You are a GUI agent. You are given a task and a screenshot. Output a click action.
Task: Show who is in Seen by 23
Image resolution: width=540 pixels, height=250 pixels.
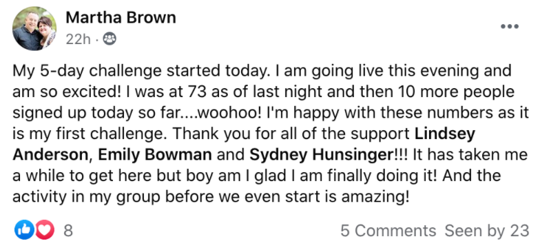(486, 230)
